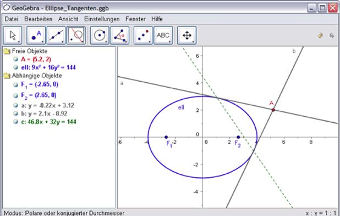Select the Move arrow tool

(13, 36)
